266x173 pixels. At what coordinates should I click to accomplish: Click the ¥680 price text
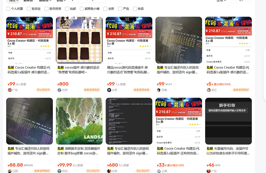[x=113, y=165]
